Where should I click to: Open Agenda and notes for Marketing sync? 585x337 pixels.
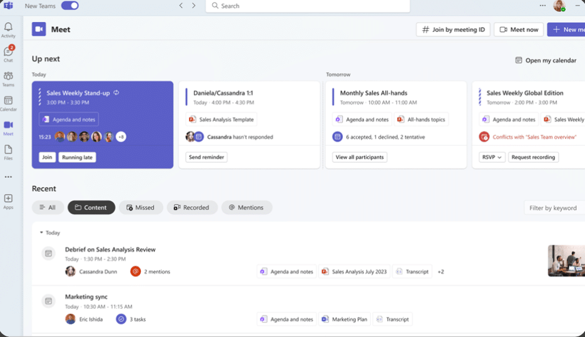pyautogui.click(x=287, y=319)
